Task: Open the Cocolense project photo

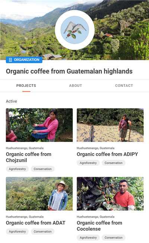Action: coord(110,194)
